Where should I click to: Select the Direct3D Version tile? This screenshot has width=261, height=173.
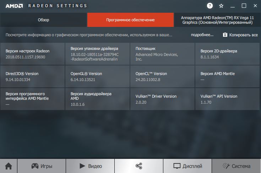coord(32,76)
